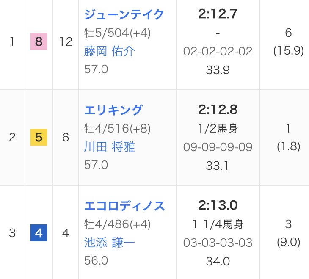Click horse number 12 cell
The height and width of the screenshot is (279, 309).
[66, 42]
